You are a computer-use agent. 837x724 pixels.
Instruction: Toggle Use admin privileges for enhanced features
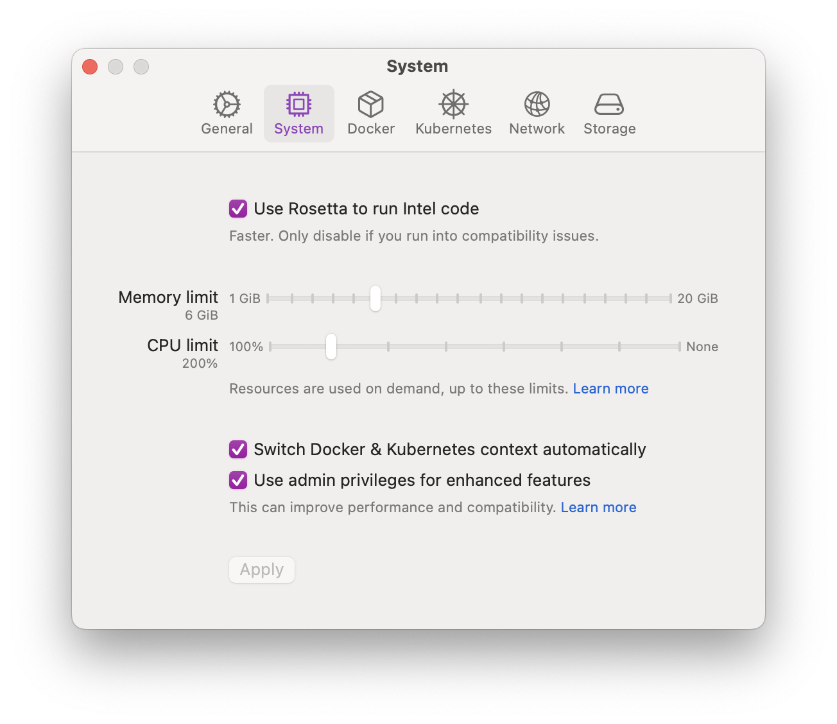[238, 480]
